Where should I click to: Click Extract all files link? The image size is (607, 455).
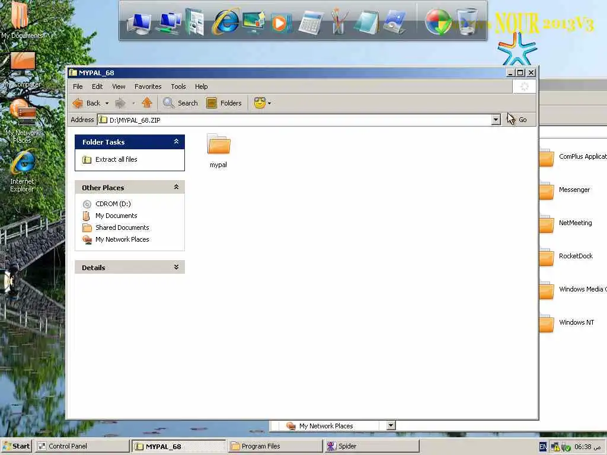click(x=116, y=159)
